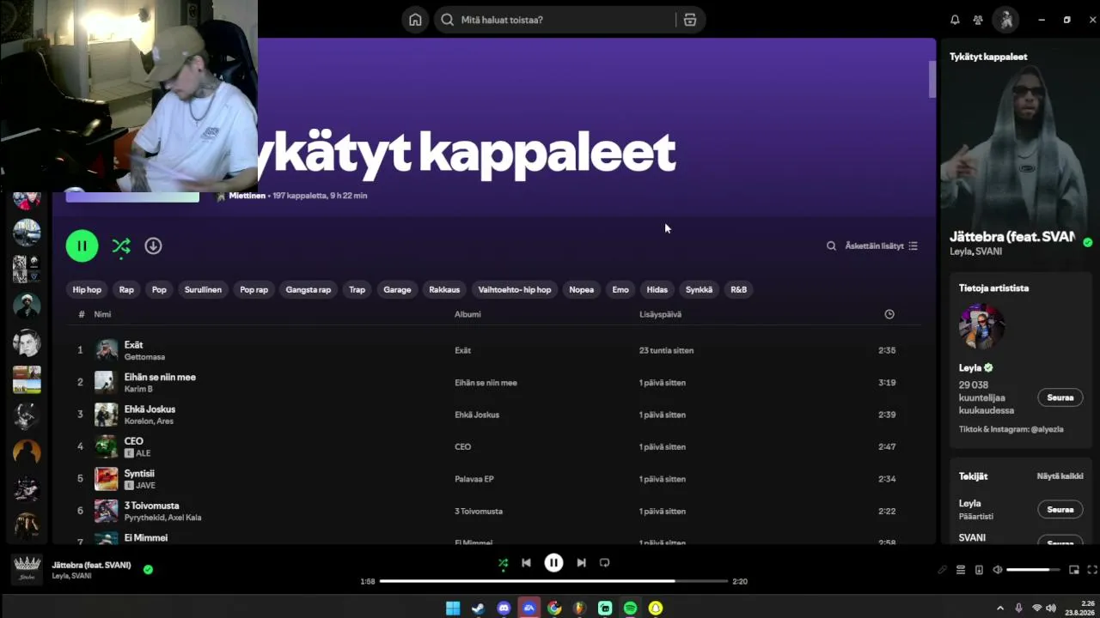1100x618 pixels.
Task: Click the green added-to-liked check beside 'Jättebra (feat. SVAN'
Action: [1088, 243]
